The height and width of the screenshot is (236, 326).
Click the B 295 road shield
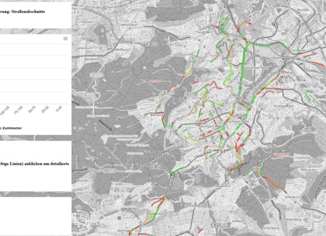click(152, 44)
